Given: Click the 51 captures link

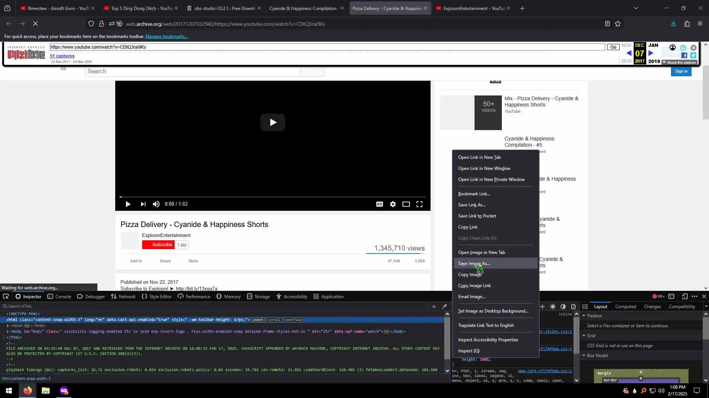Looking at the screenshot, I should 62,56.
